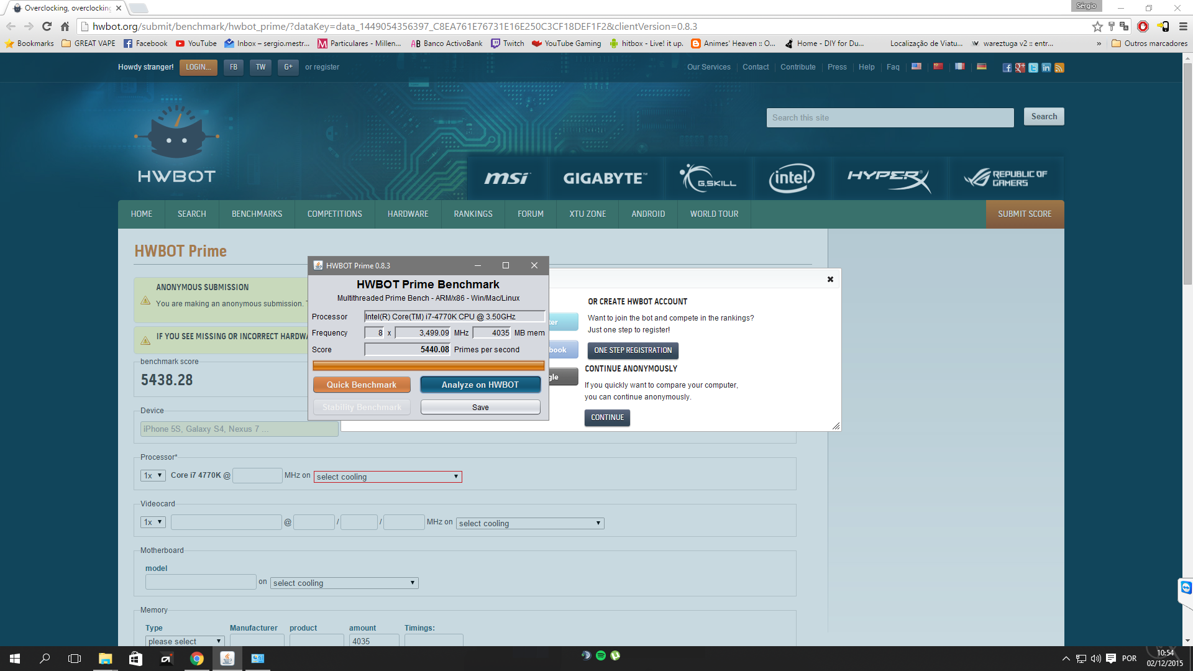Click the benchmark progress bar
This screenshot has height=671, width=1193.
coord(428,366)
